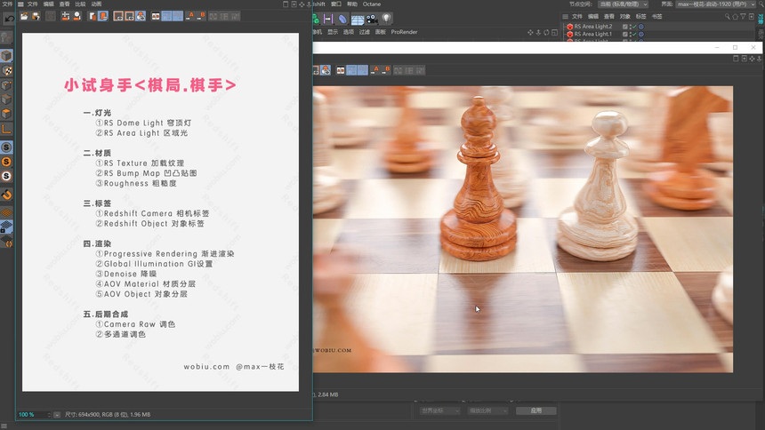Open the 编辑 menu in left Picture Viewer

[x=48, y=4]
